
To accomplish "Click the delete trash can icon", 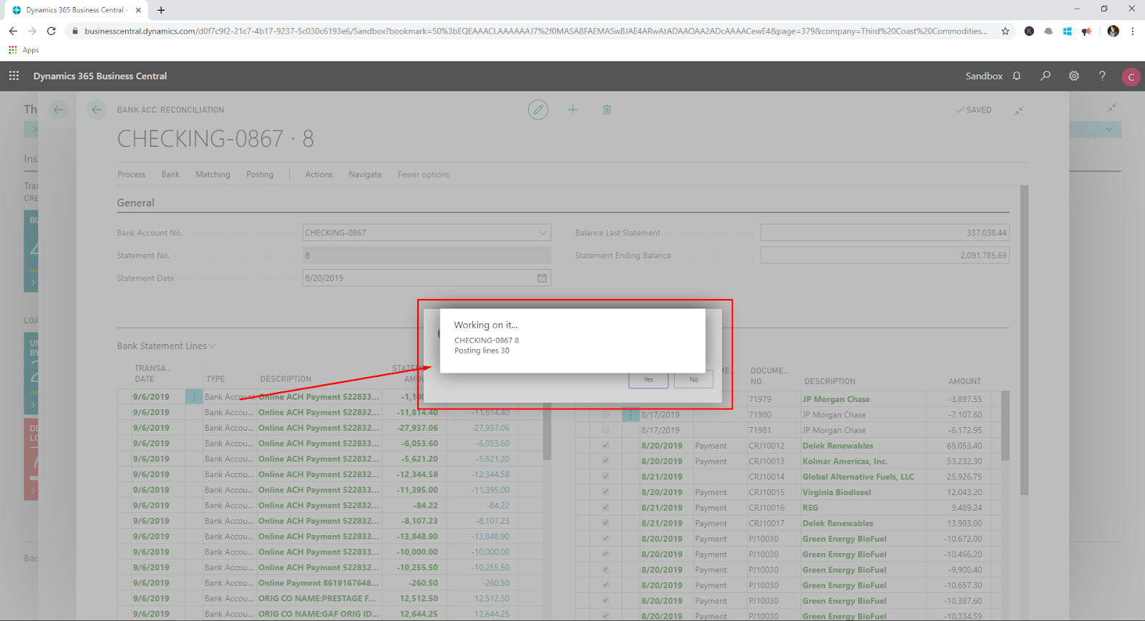I will (x=607, y=109).
